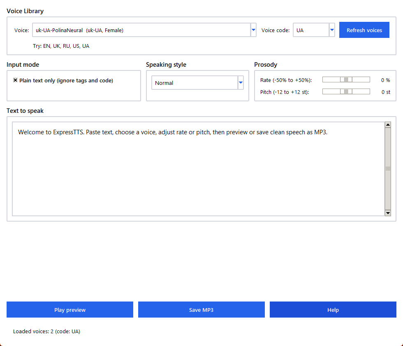This screenshot has height=346, width=403.
Task: Open the Voice dropdown arrow
Action: [x=253, y=30]
